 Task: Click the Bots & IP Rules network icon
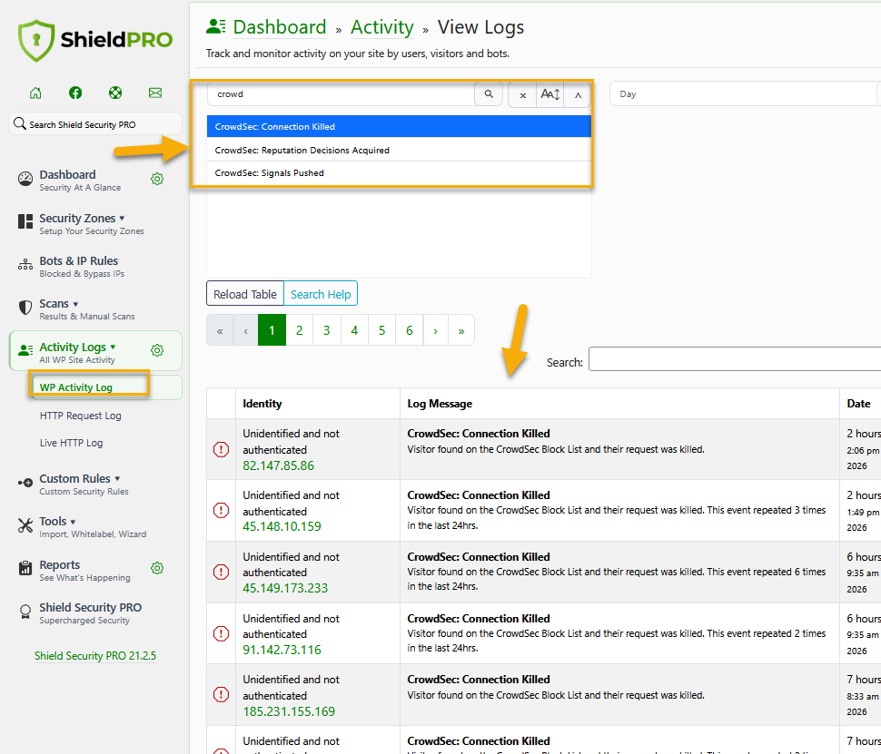tap(25, 264)
